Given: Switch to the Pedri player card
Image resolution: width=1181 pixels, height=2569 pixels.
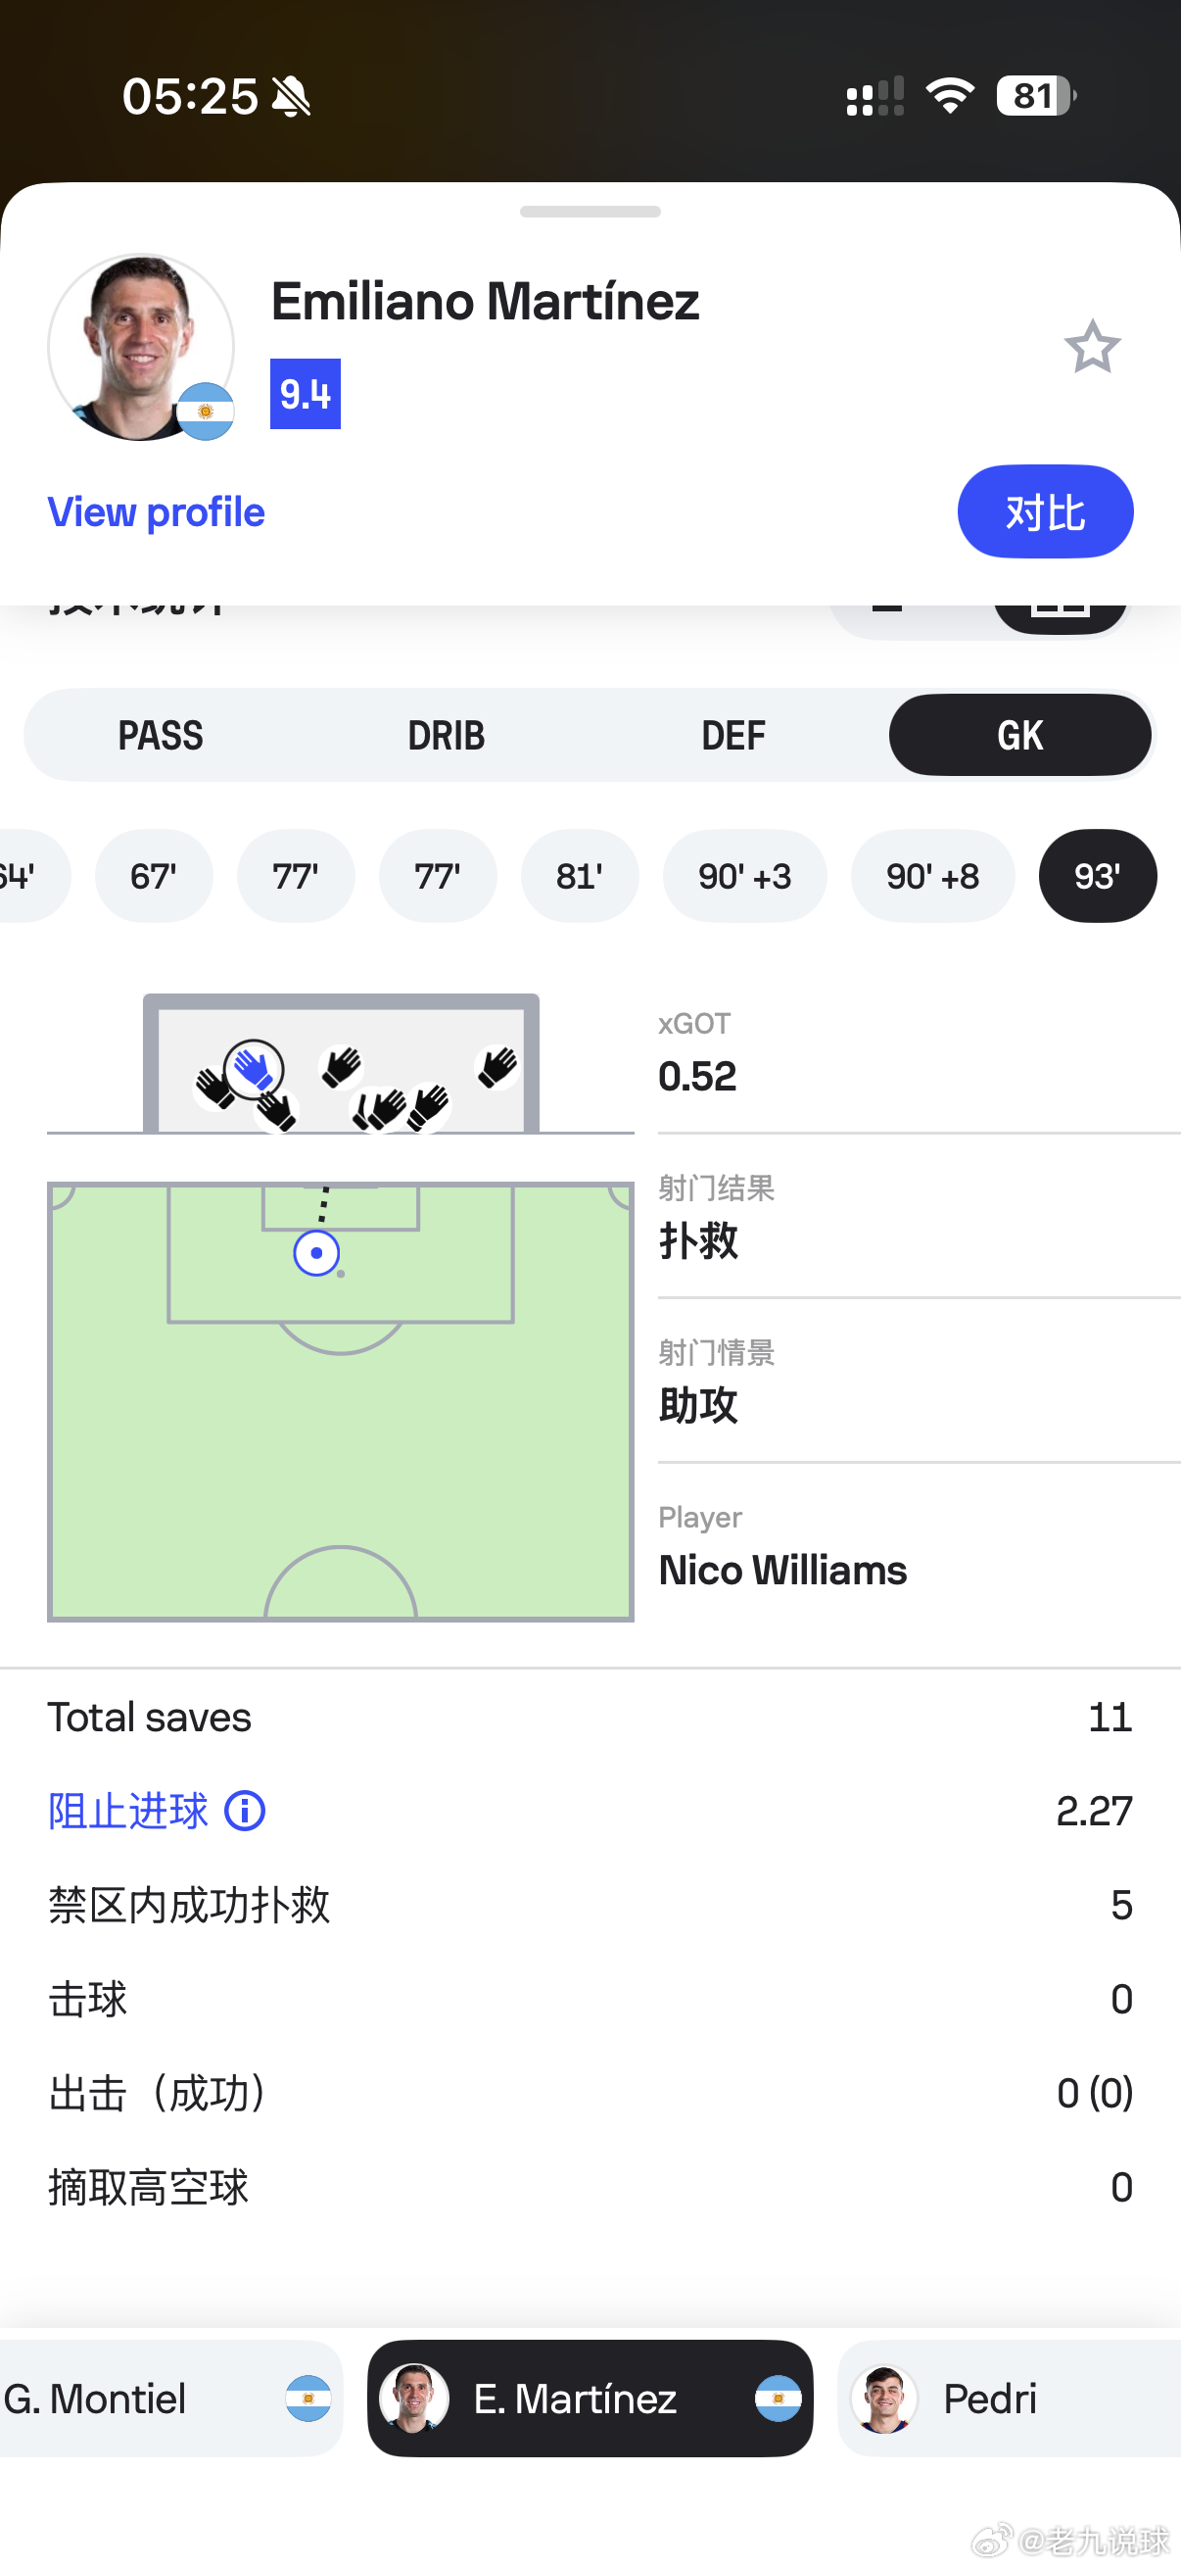Looking at the screenshot, I should click(x=1010, y=2399).
